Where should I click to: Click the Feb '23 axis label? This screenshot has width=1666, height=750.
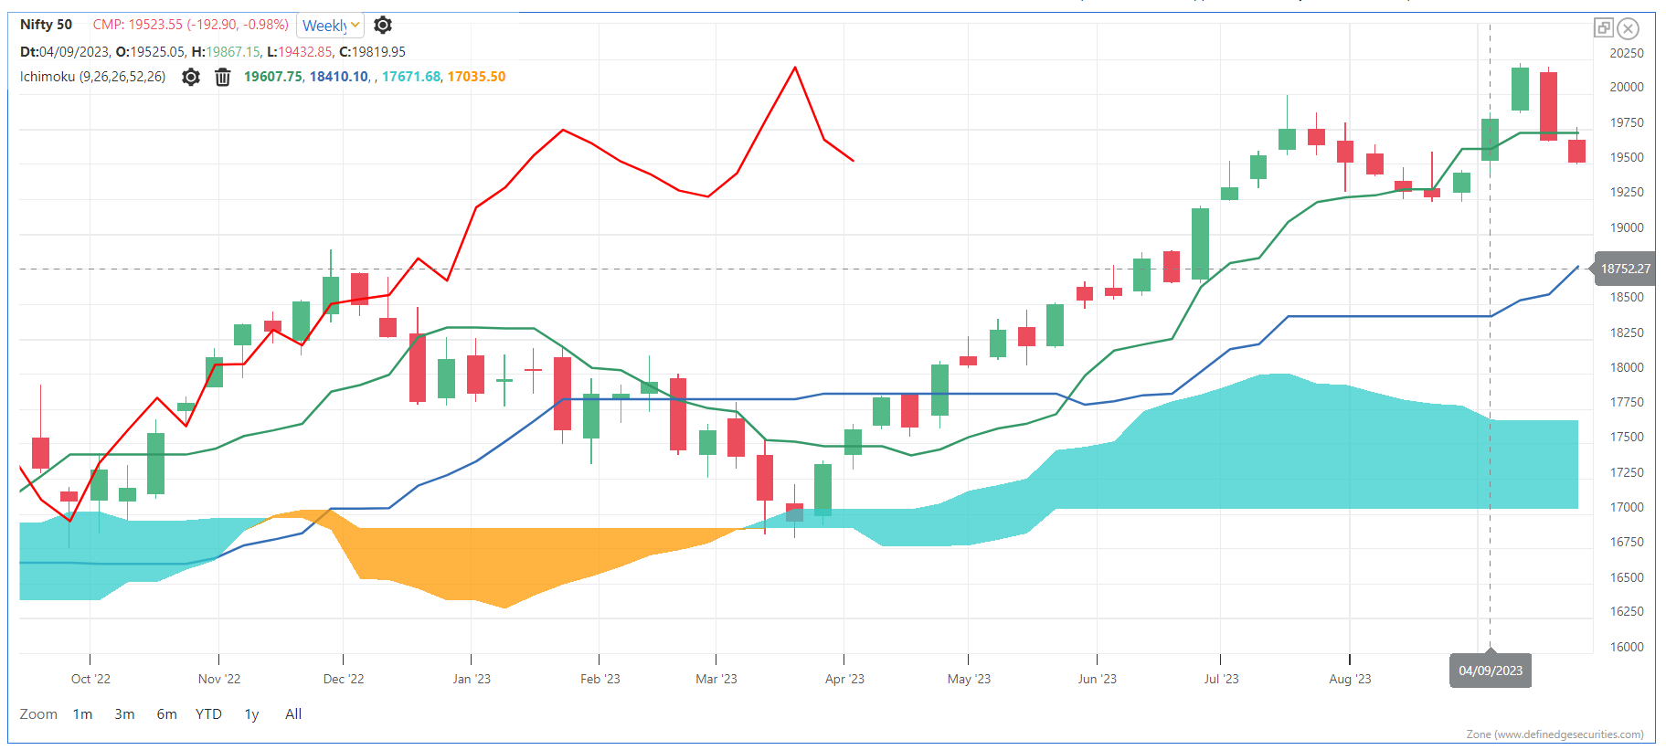[600, 679]
